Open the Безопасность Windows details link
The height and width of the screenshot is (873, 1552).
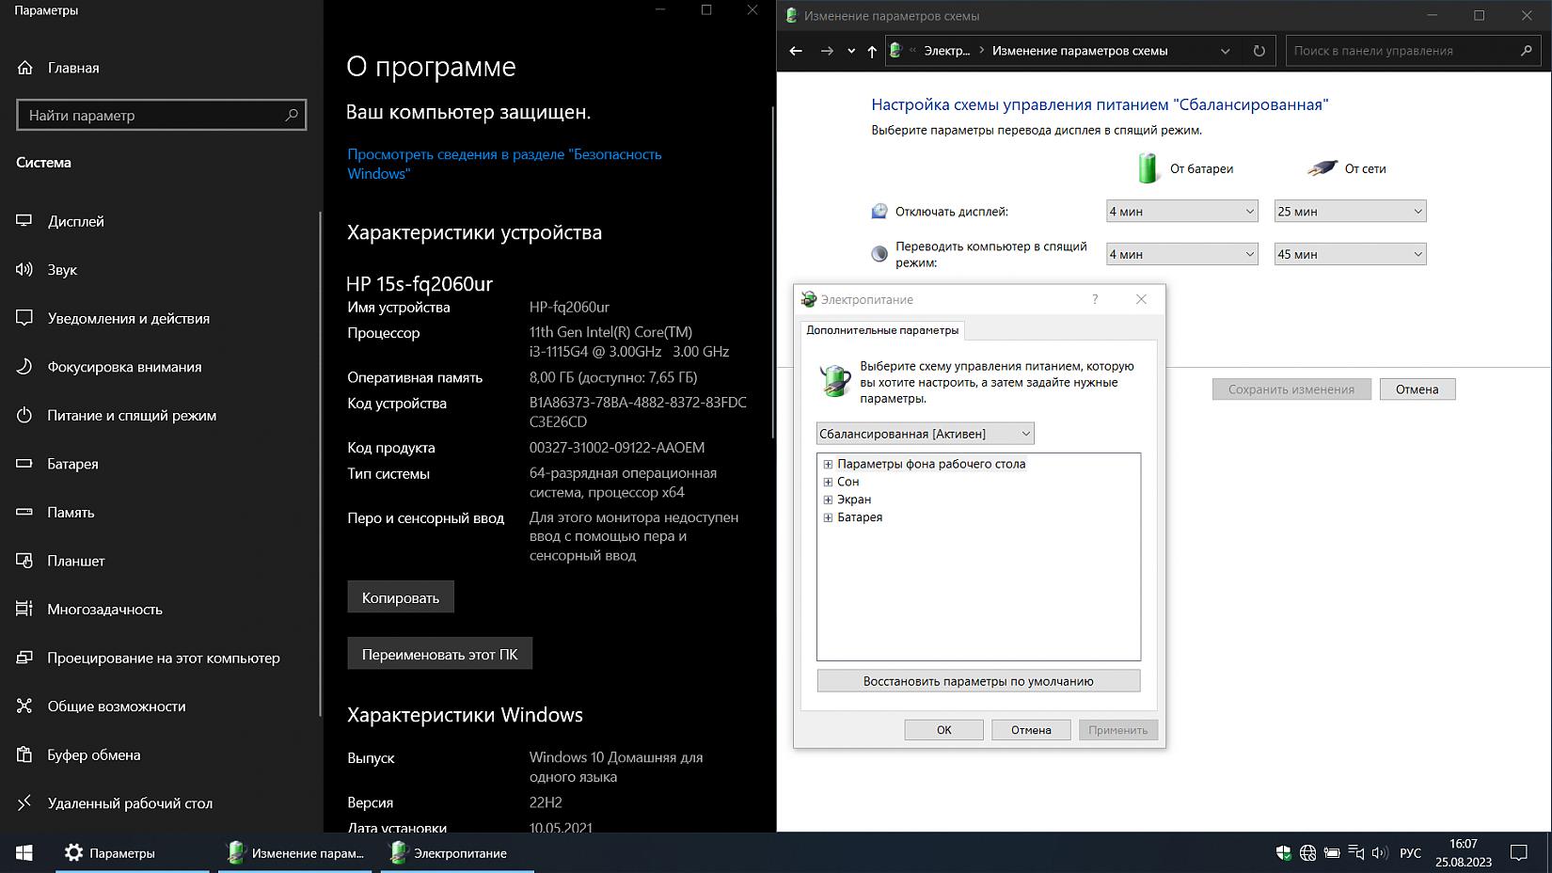504,164
